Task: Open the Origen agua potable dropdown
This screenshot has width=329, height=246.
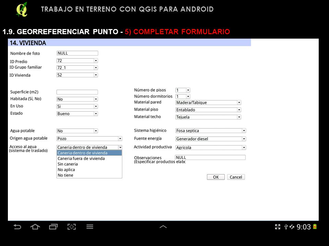Action: (x=89, y=138)
